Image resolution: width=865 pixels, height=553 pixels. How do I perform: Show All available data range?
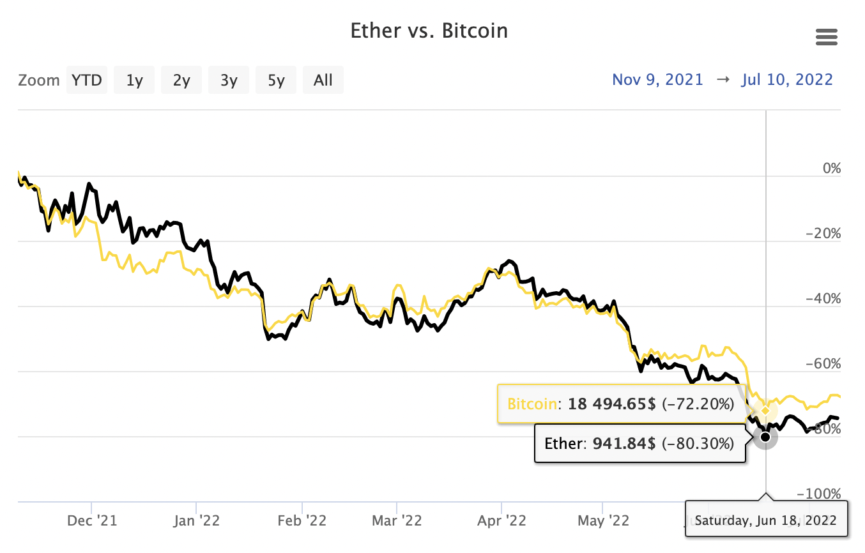pos(323,80)
